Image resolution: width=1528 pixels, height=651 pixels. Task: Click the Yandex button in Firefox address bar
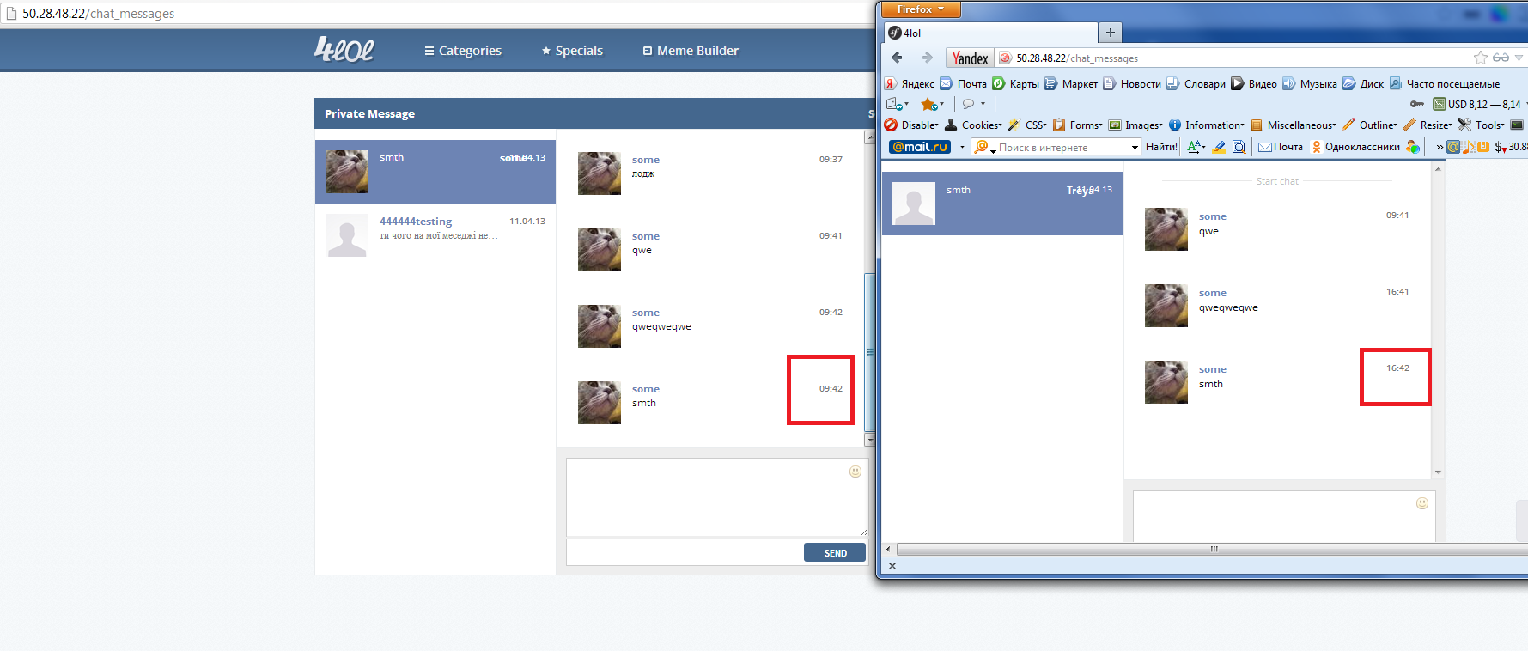(970, 58)
